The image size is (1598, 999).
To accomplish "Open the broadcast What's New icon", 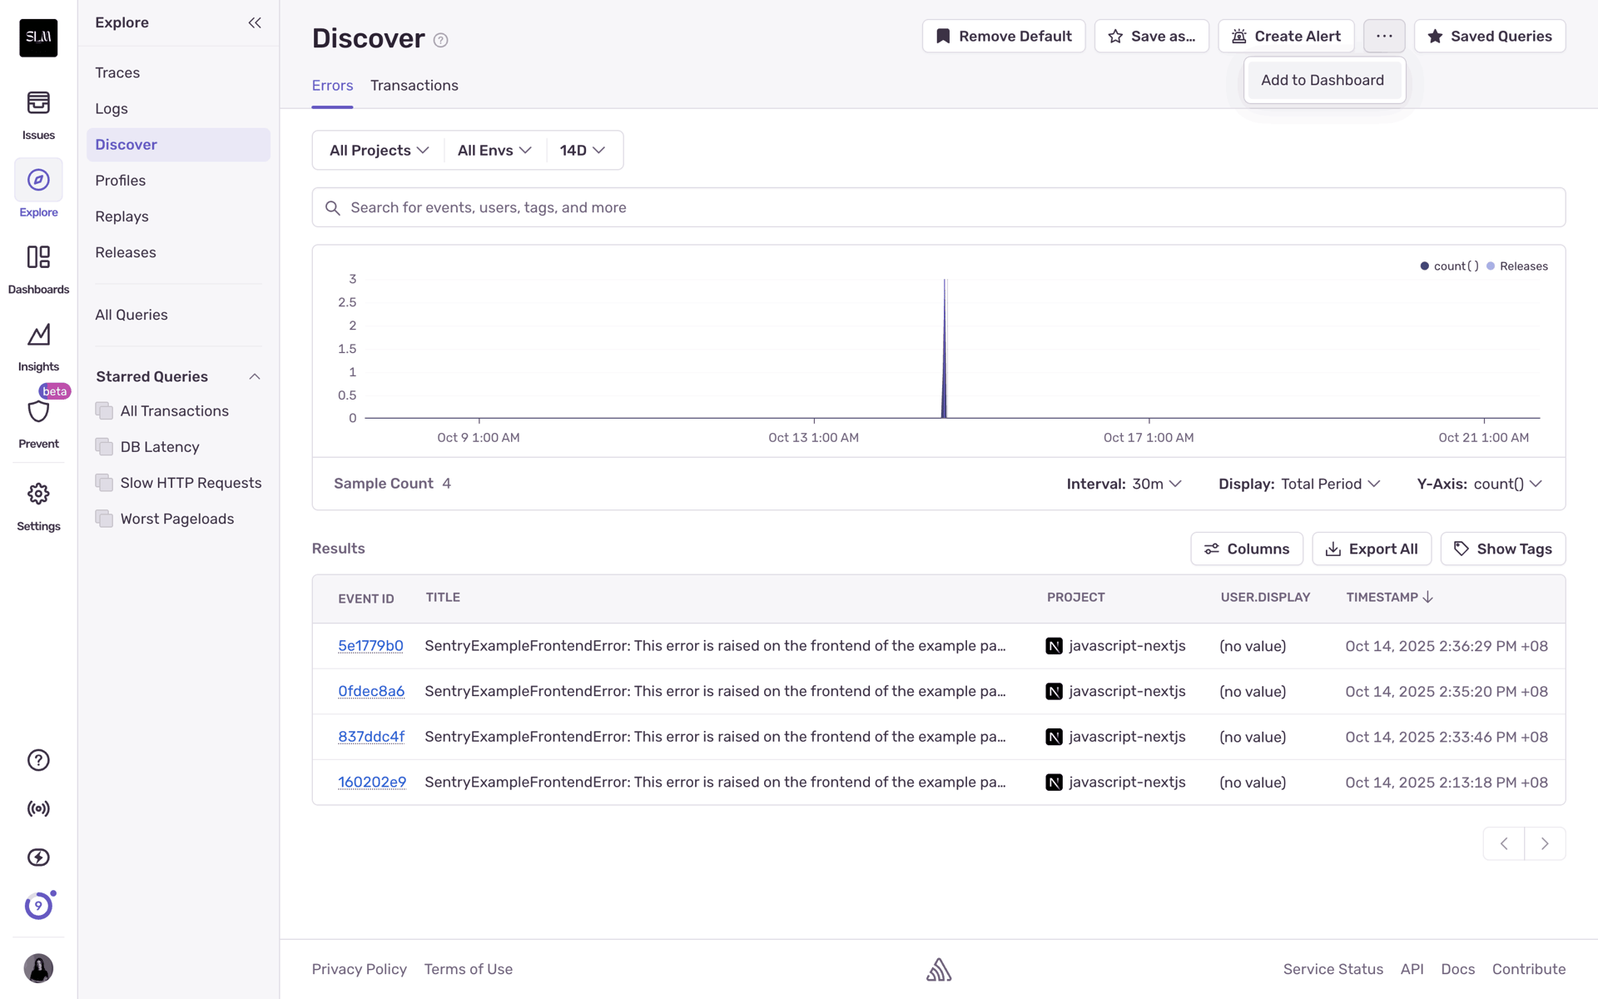I will tap(38, 808).
